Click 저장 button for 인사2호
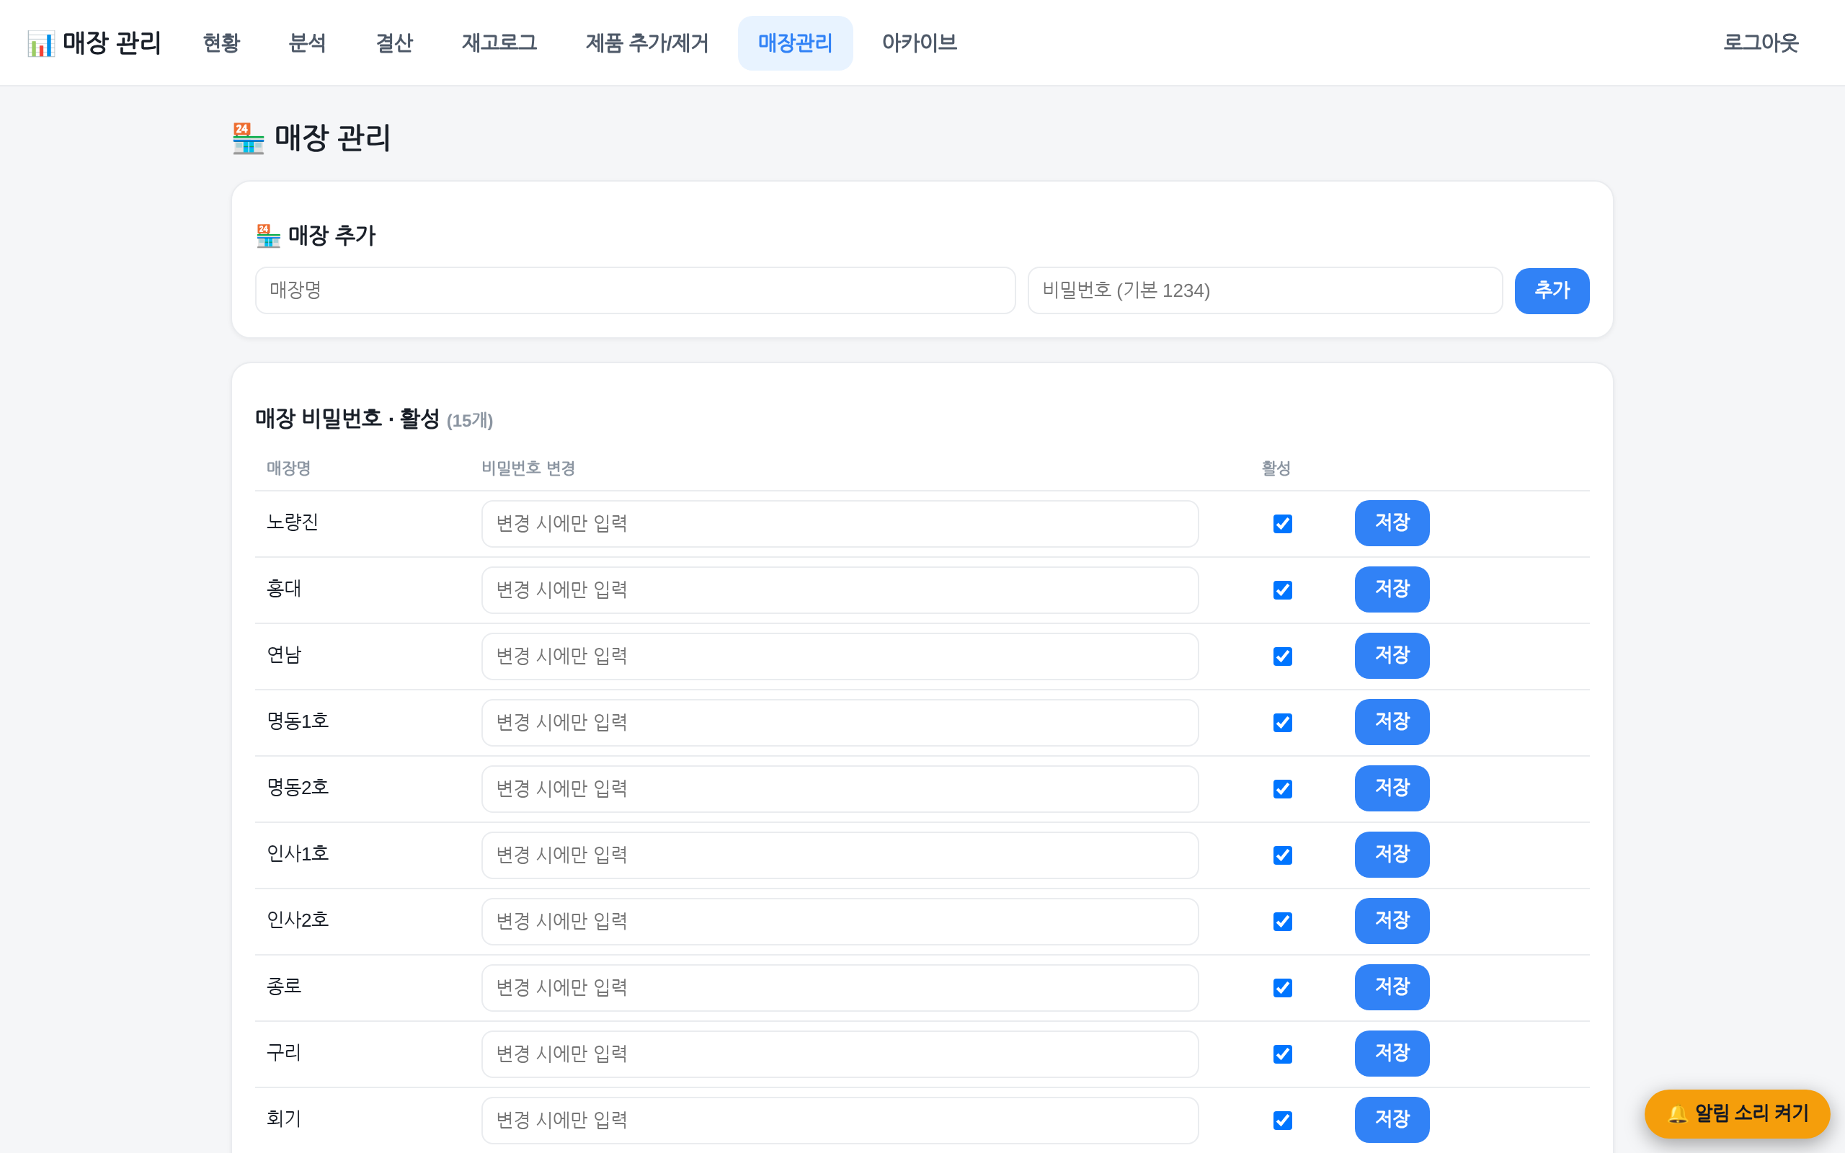The height and width of the screenshot is (1153, 1845). [x=1392, y=921]
